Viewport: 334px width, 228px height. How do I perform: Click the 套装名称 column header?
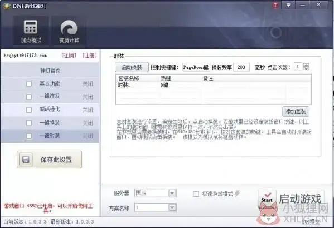pyautogui.click(x=129, y=78)
